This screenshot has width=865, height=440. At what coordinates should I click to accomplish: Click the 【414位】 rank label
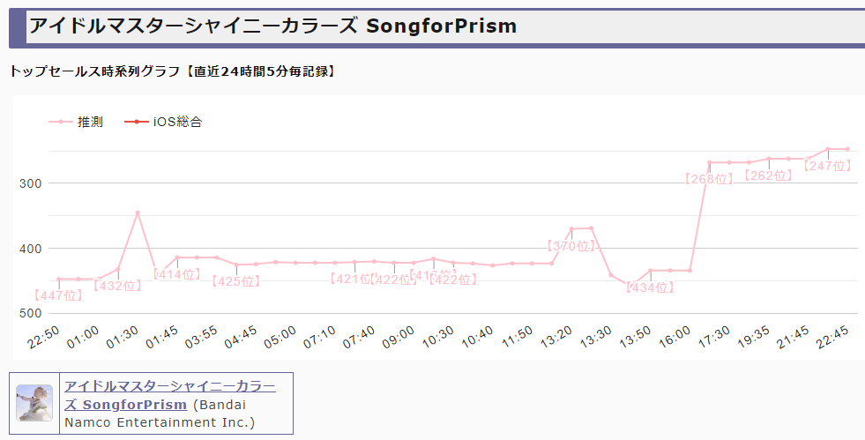coord(178,274)
